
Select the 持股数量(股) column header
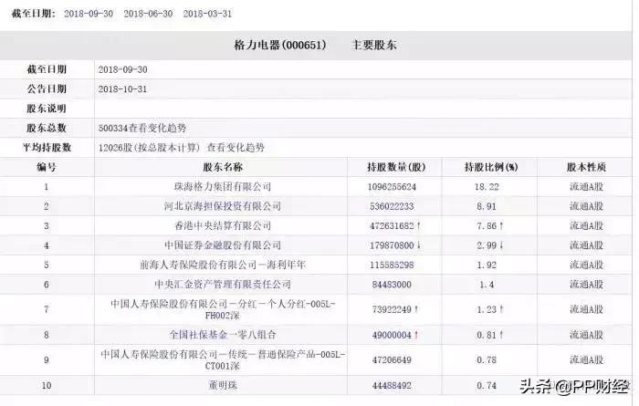point(395,167)
